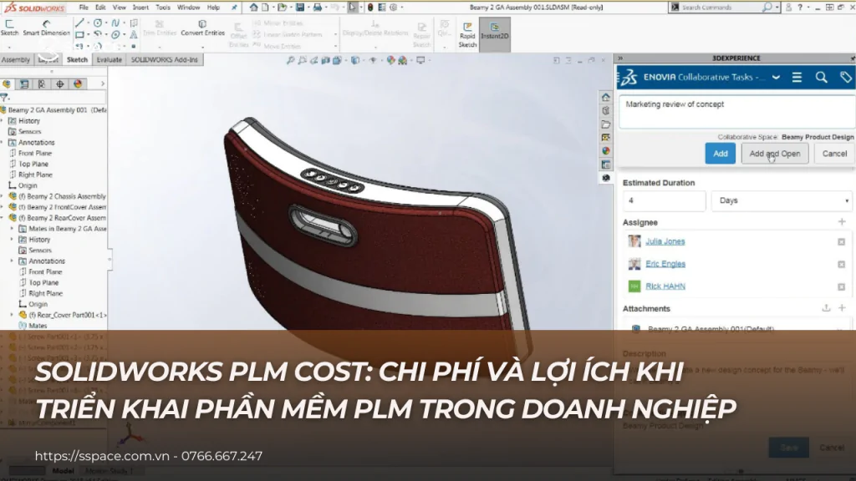Expand the Sketch button dropdown arrow
The width and height of the screenshot is (856, 481).
(x=9, y=47)
